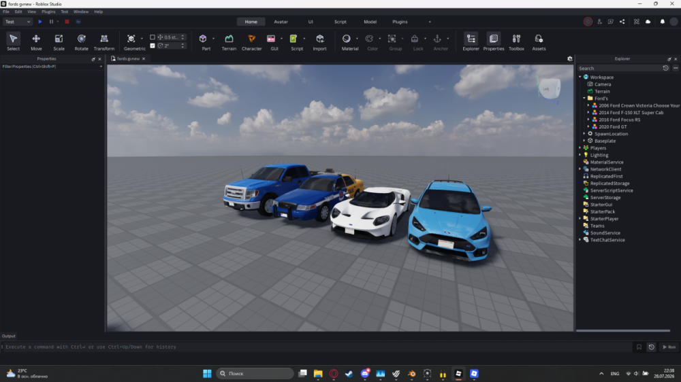Click the Geometric mode icon
Viewport: 681px width, 382px height.
click(x=131, y=39)
